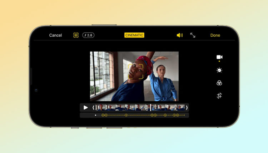This screenshot has height=153, width=268.
Task: Mute the video sound with the speaker icon
Action: point(180,35)
